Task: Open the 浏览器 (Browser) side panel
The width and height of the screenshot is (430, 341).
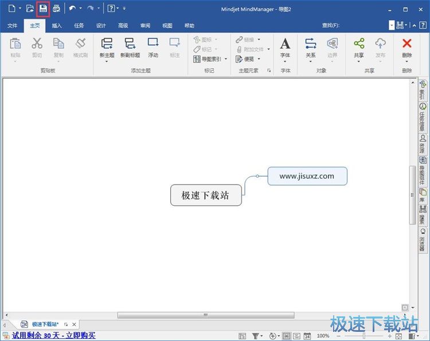Action: (423, 240)
